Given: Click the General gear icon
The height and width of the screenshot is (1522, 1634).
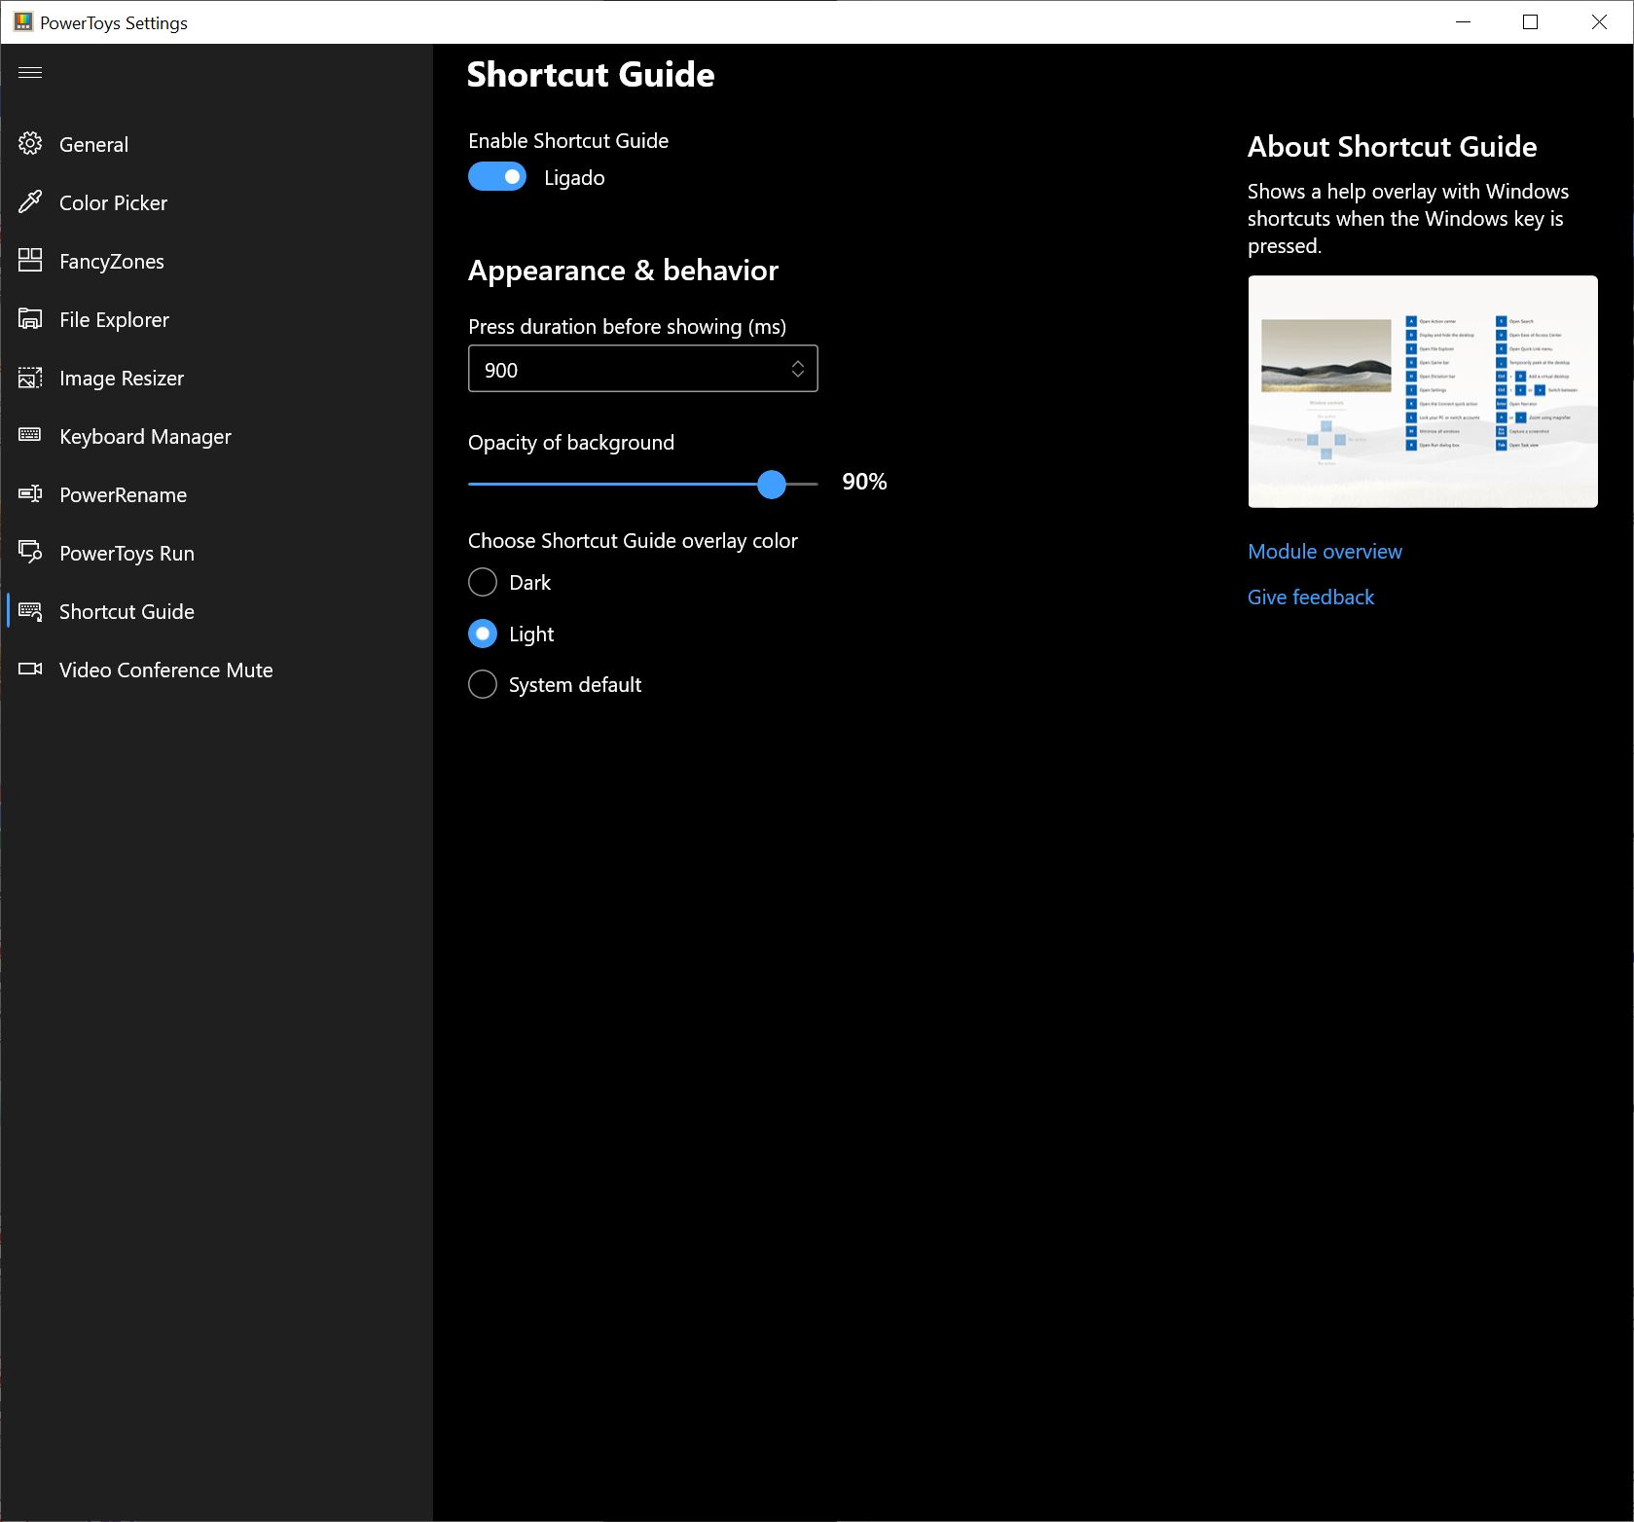Looking at the screenshot, I should tap(30, 144).
